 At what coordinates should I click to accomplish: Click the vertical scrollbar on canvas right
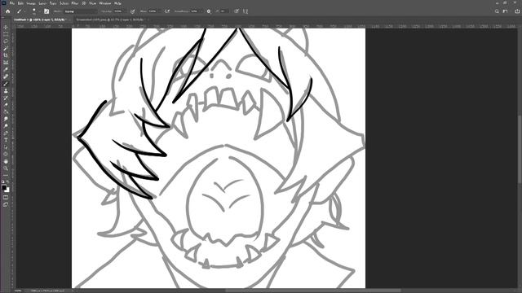pyautogui.click(x=520, y=149)
